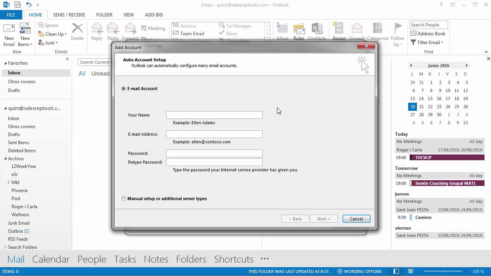The height and width of the screenshot is (276, 491).
Task: Open the TOCVCP appointment
Action: [x=447, y=158]
